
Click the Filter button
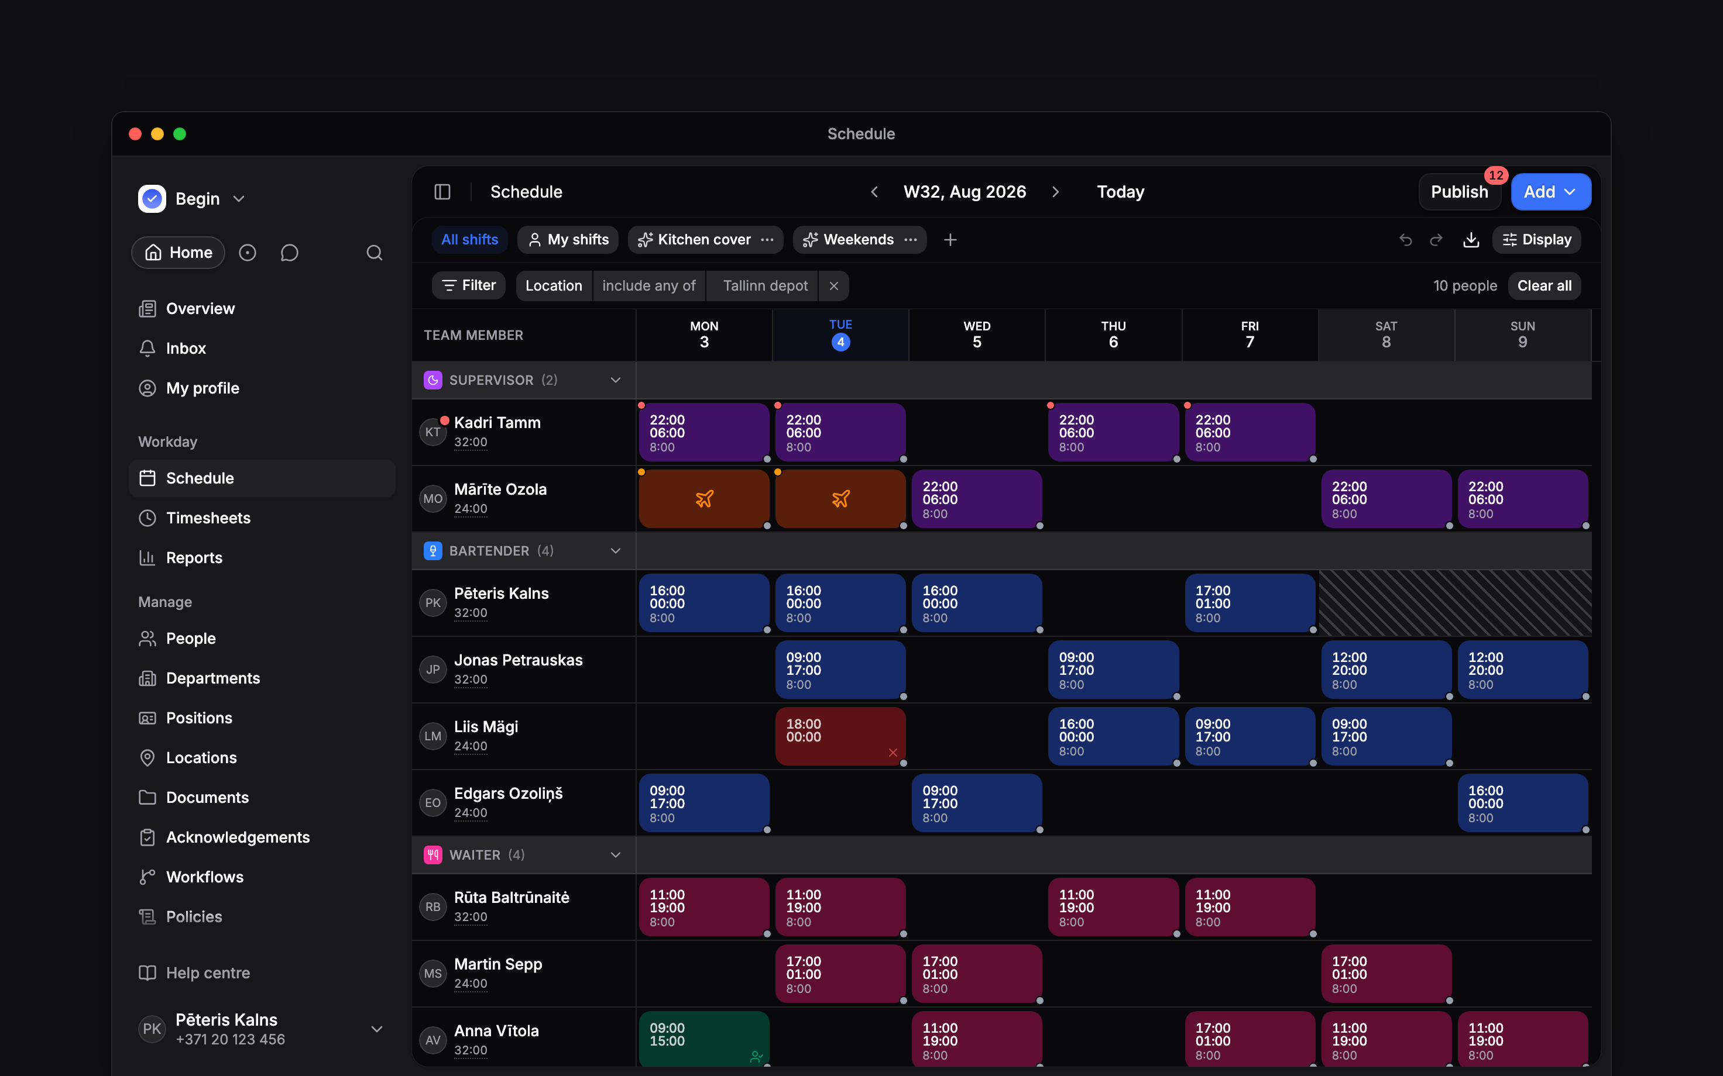468,285
